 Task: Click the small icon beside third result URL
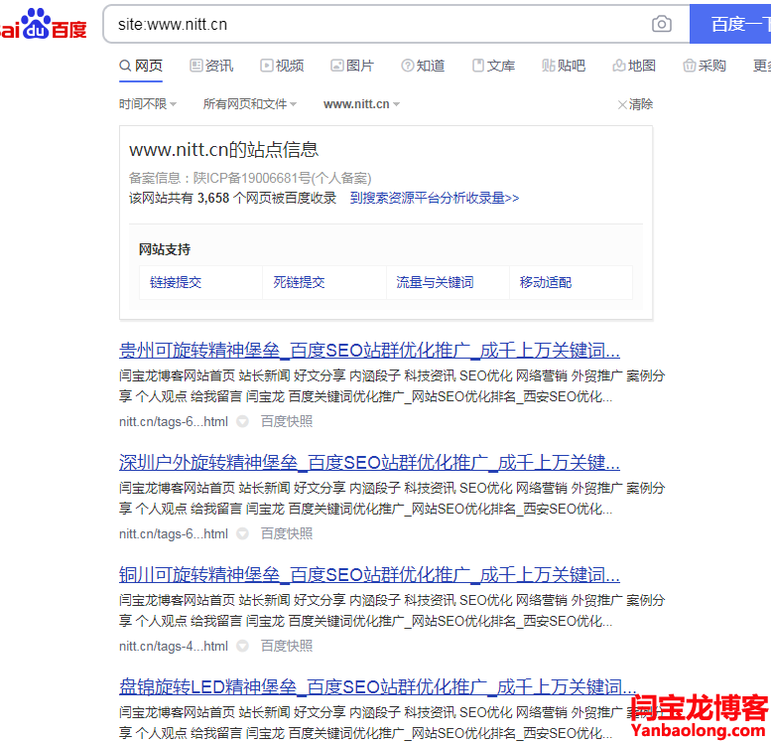[240, 646]
